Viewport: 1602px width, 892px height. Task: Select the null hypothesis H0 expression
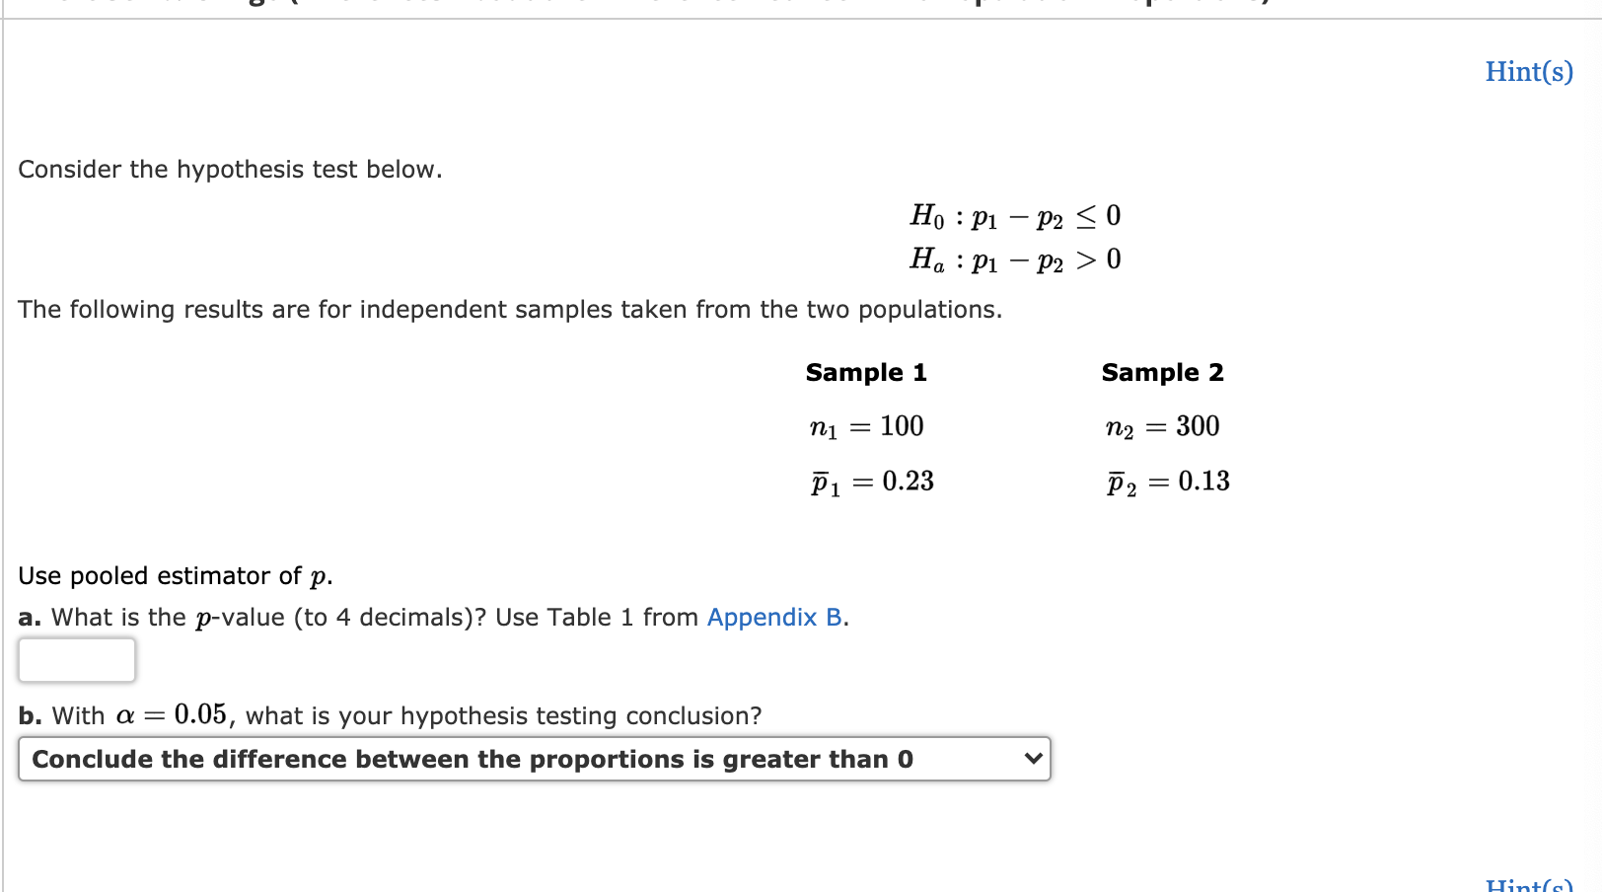[1014, 216]
